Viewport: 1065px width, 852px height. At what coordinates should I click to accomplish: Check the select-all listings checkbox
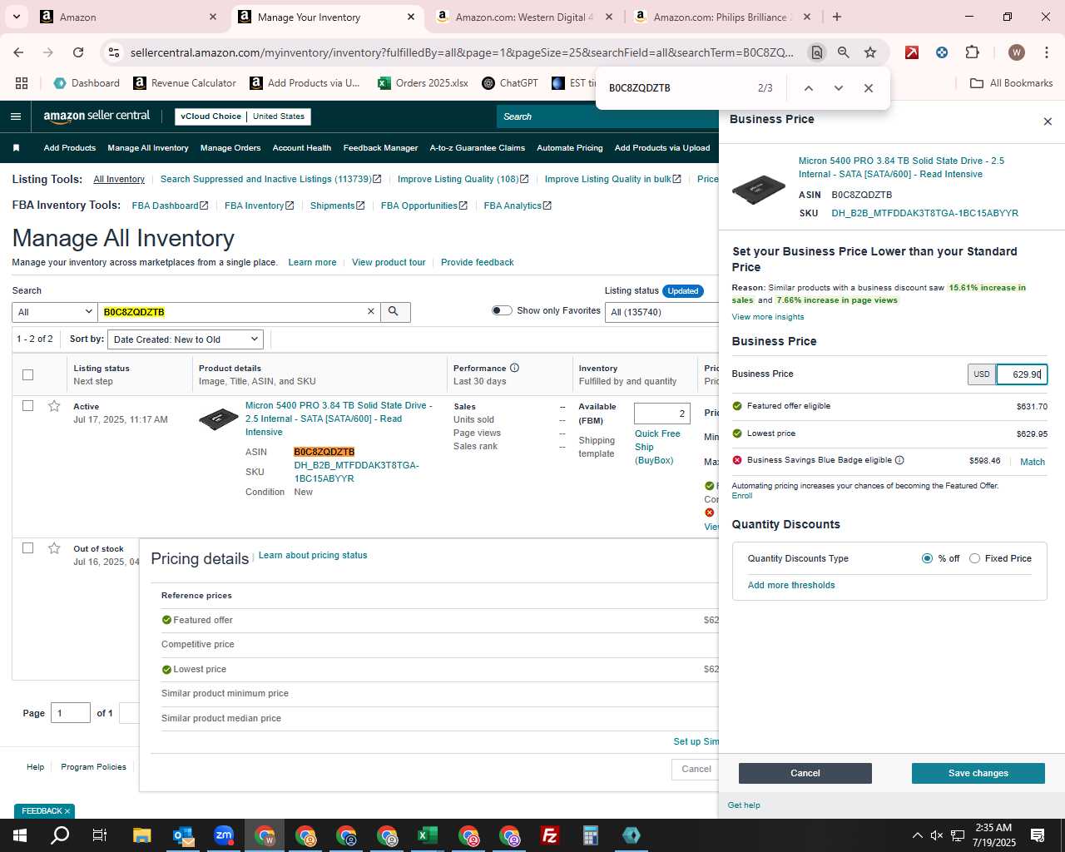27,374
